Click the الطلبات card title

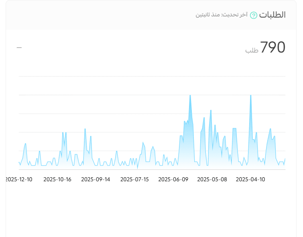pyautogui.click(x=272, y=15)
